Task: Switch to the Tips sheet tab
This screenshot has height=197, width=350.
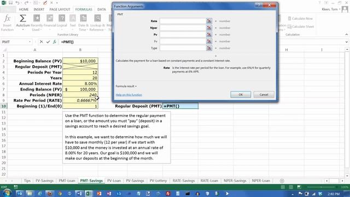Action: tap(27, 181)
